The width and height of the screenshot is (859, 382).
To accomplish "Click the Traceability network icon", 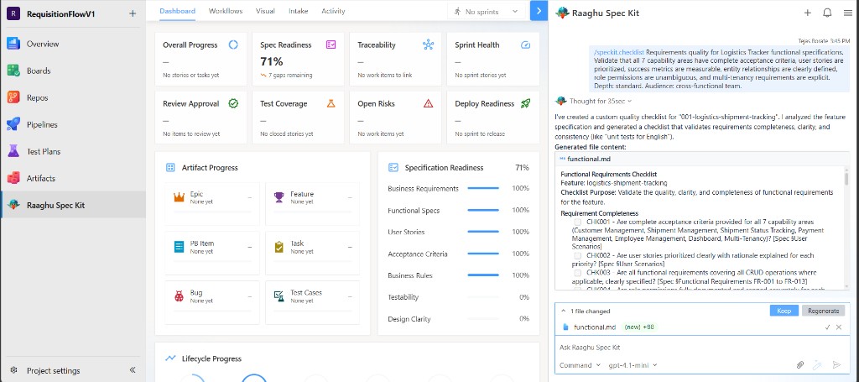I will [x=428, y=45].
